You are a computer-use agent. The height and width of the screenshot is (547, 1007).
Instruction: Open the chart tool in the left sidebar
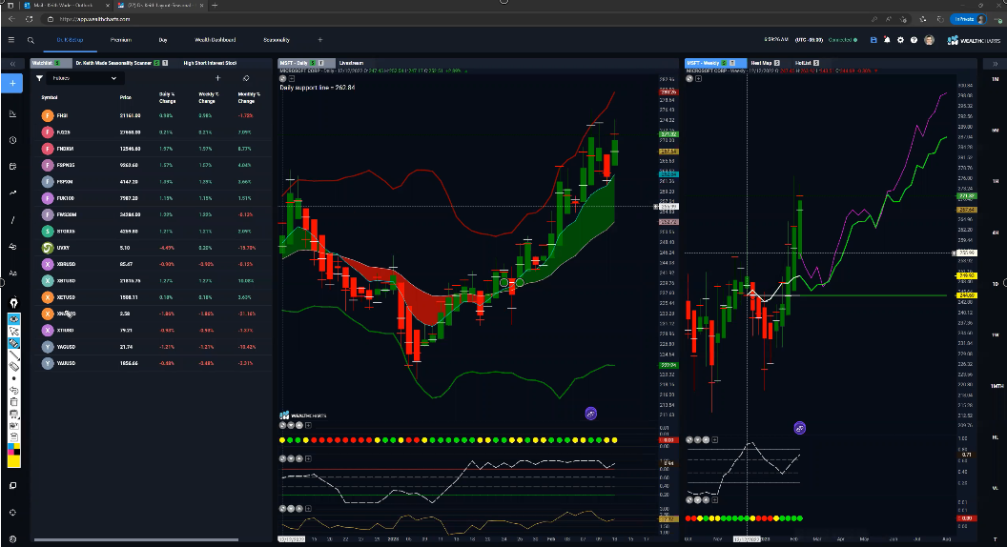pyautogui.click(x=12, y=113)
